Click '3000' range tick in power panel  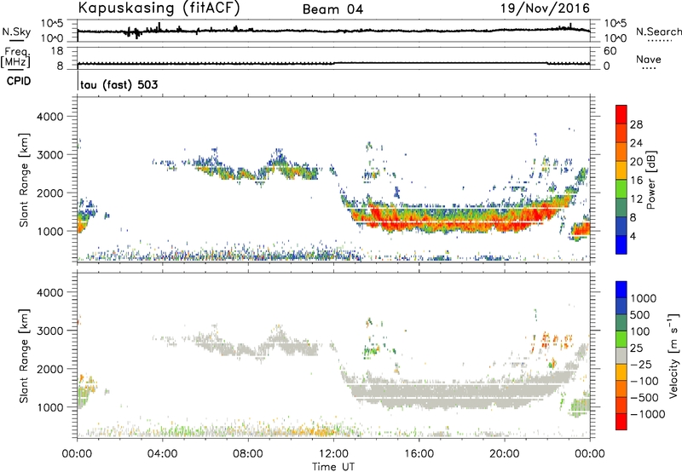[x=49, y=155]
